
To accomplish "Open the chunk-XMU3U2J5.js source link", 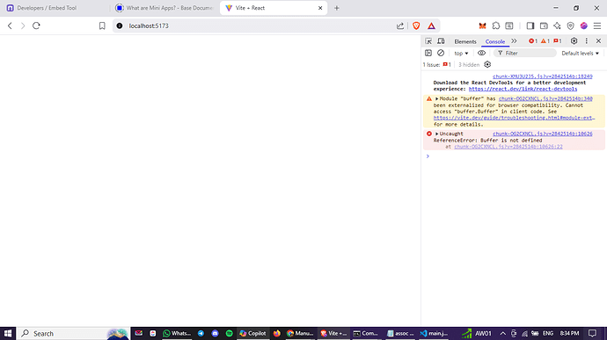I will coord(543,76).
